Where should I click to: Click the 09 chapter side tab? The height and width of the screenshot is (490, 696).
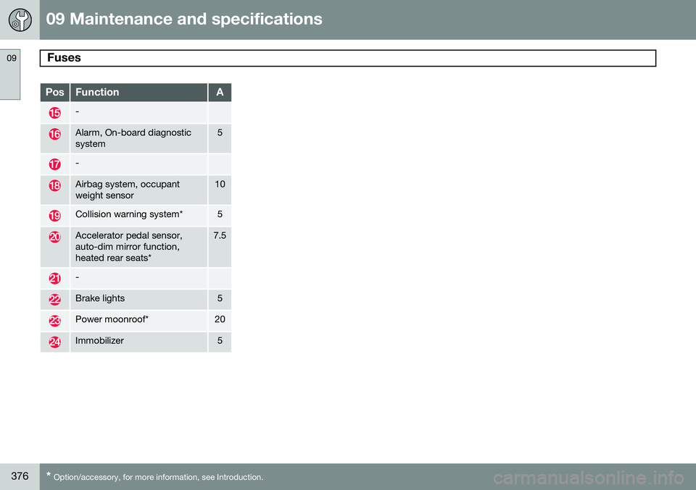pos(10,74)
